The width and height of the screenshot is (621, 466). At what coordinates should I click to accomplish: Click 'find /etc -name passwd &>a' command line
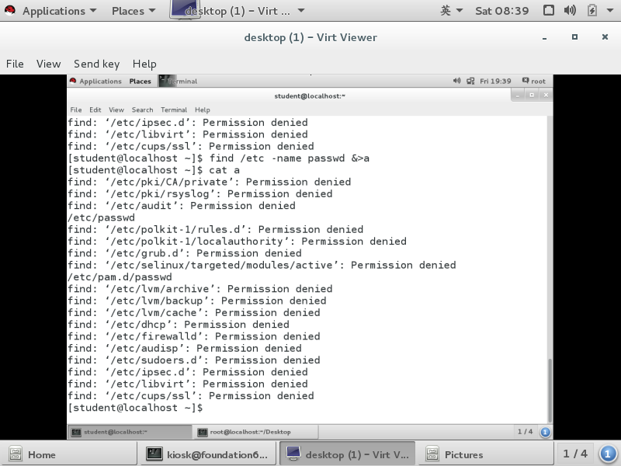[219, 158]
